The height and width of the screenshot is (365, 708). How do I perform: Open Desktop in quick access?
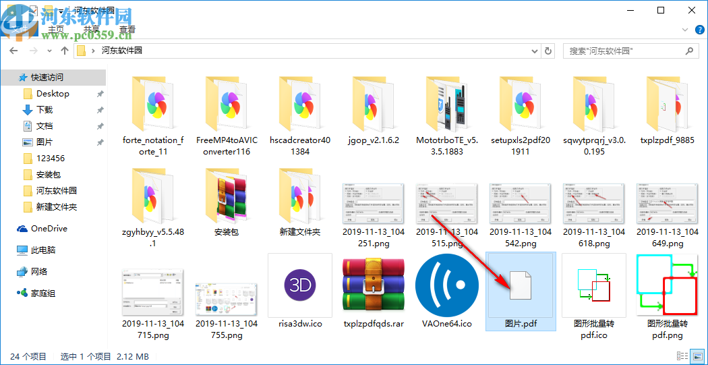[x=53, y=94]
